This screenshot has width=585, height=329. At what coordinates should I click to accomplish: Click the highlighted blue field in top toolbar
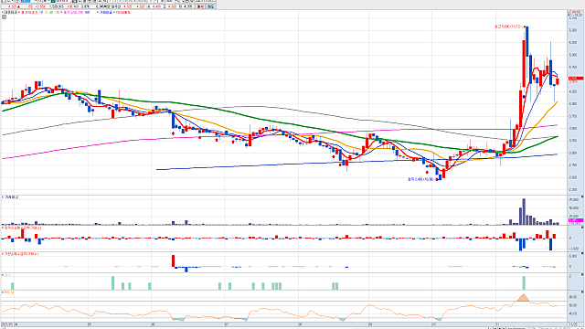click(x=26, y=2)
